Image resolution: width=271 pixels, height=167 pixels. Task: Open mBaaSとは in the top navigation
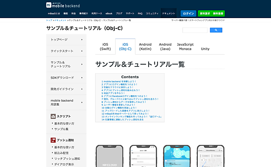54,14
